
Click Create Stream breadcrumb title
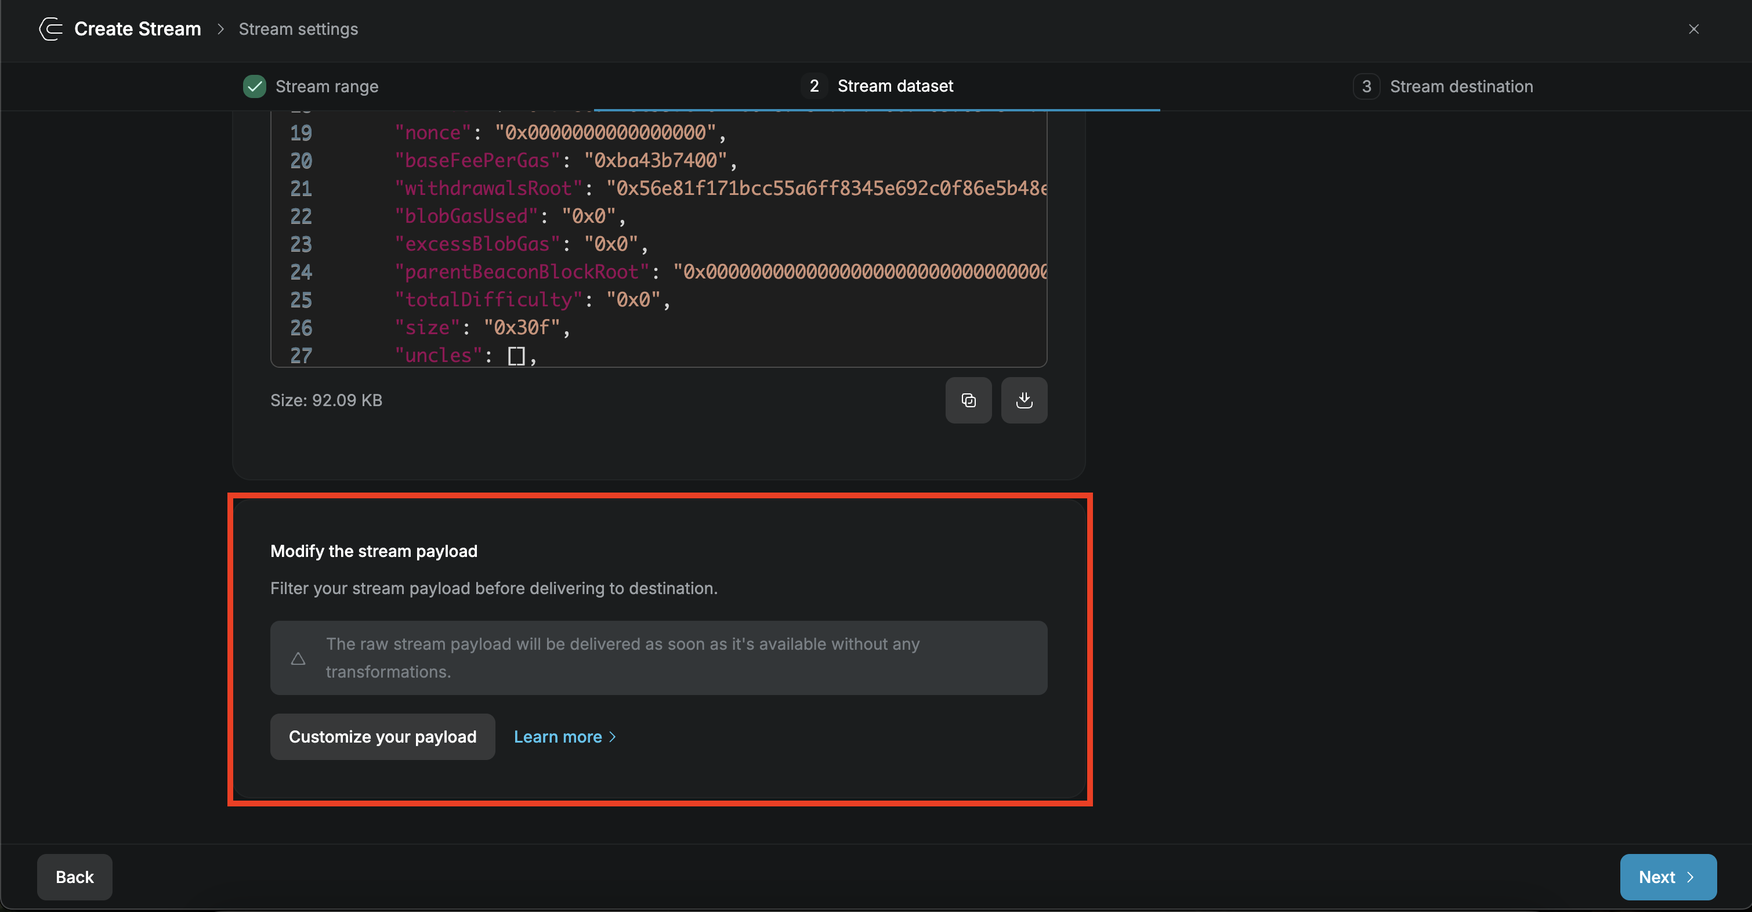[137, 29]
